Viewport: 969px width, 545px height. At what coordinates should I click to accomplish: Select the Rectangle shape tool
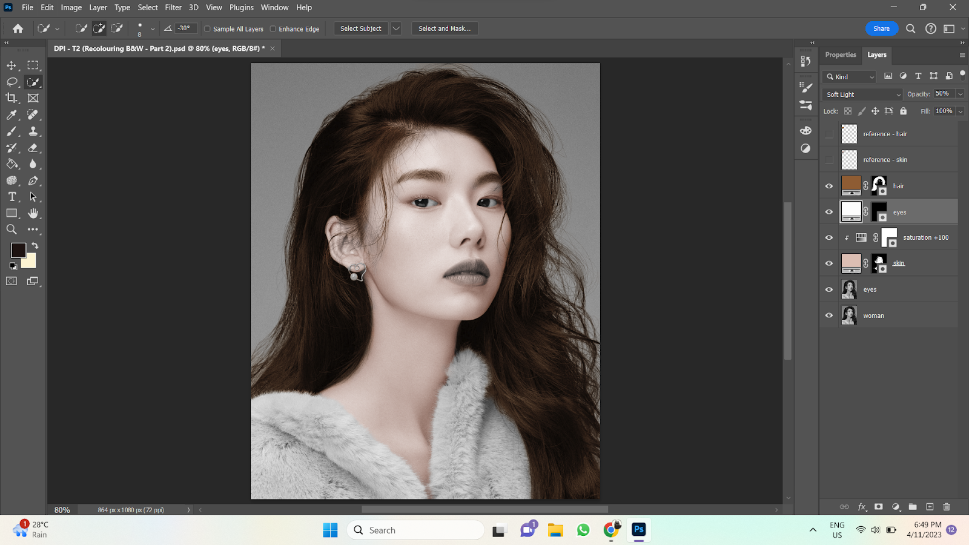12,213
